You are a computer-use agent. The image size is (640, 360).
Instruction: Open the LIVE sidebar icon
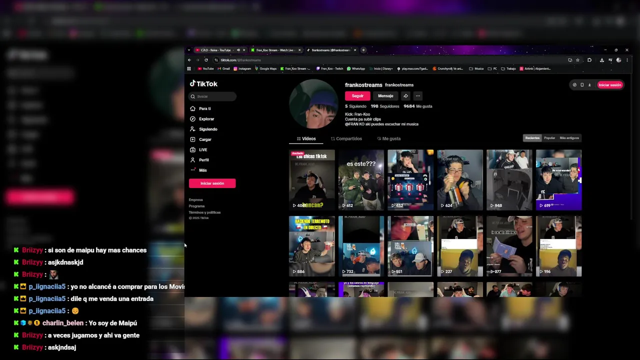click(192, 149)
